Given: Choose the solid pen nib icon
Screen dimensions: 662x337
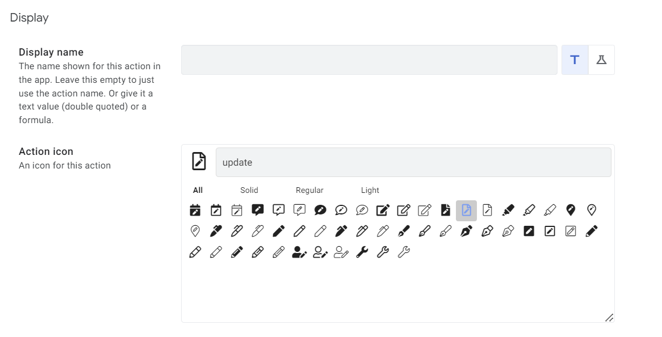Looking at the screenshot, I should [x=466, y=231].
